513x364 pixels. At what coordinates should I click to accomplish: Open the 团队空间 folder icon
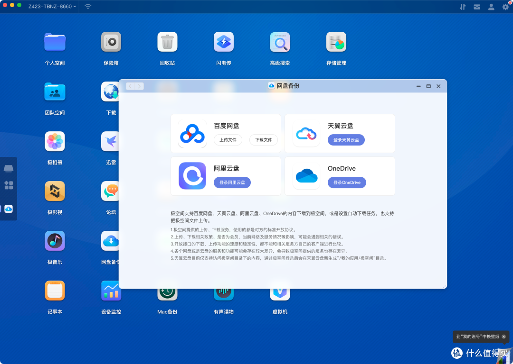pyautogui.click(x=55, y=92)
